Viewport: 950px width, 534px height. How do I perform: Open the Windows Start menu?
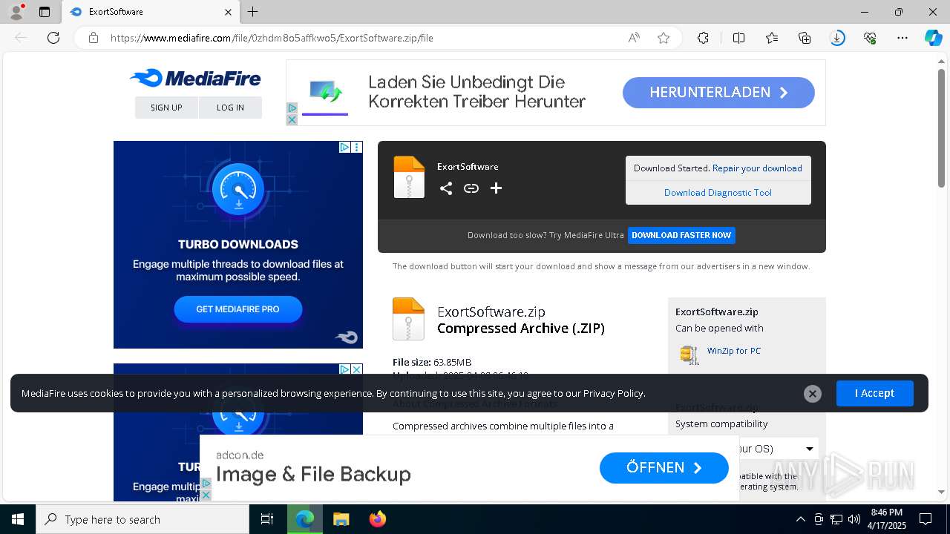tap(18, 519)
